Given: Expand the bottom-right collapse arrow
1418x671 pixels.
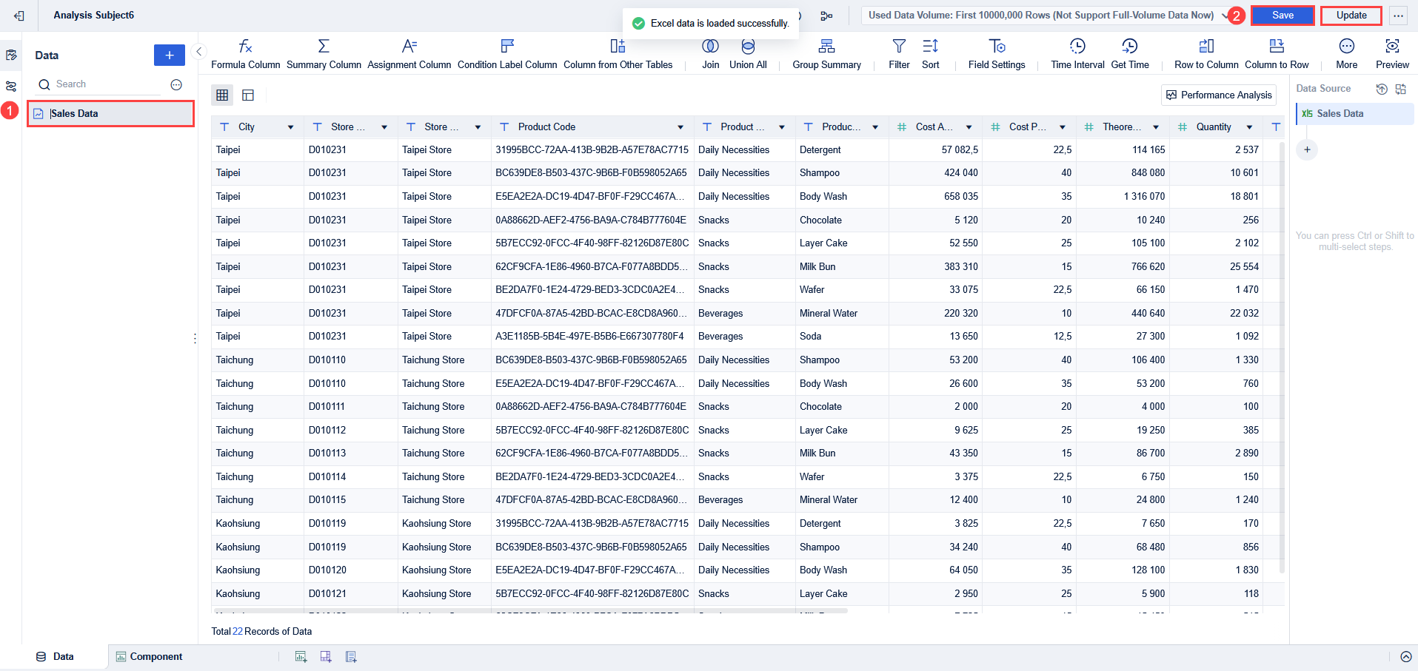Looking at the screenshot, I should [1406, 656].
